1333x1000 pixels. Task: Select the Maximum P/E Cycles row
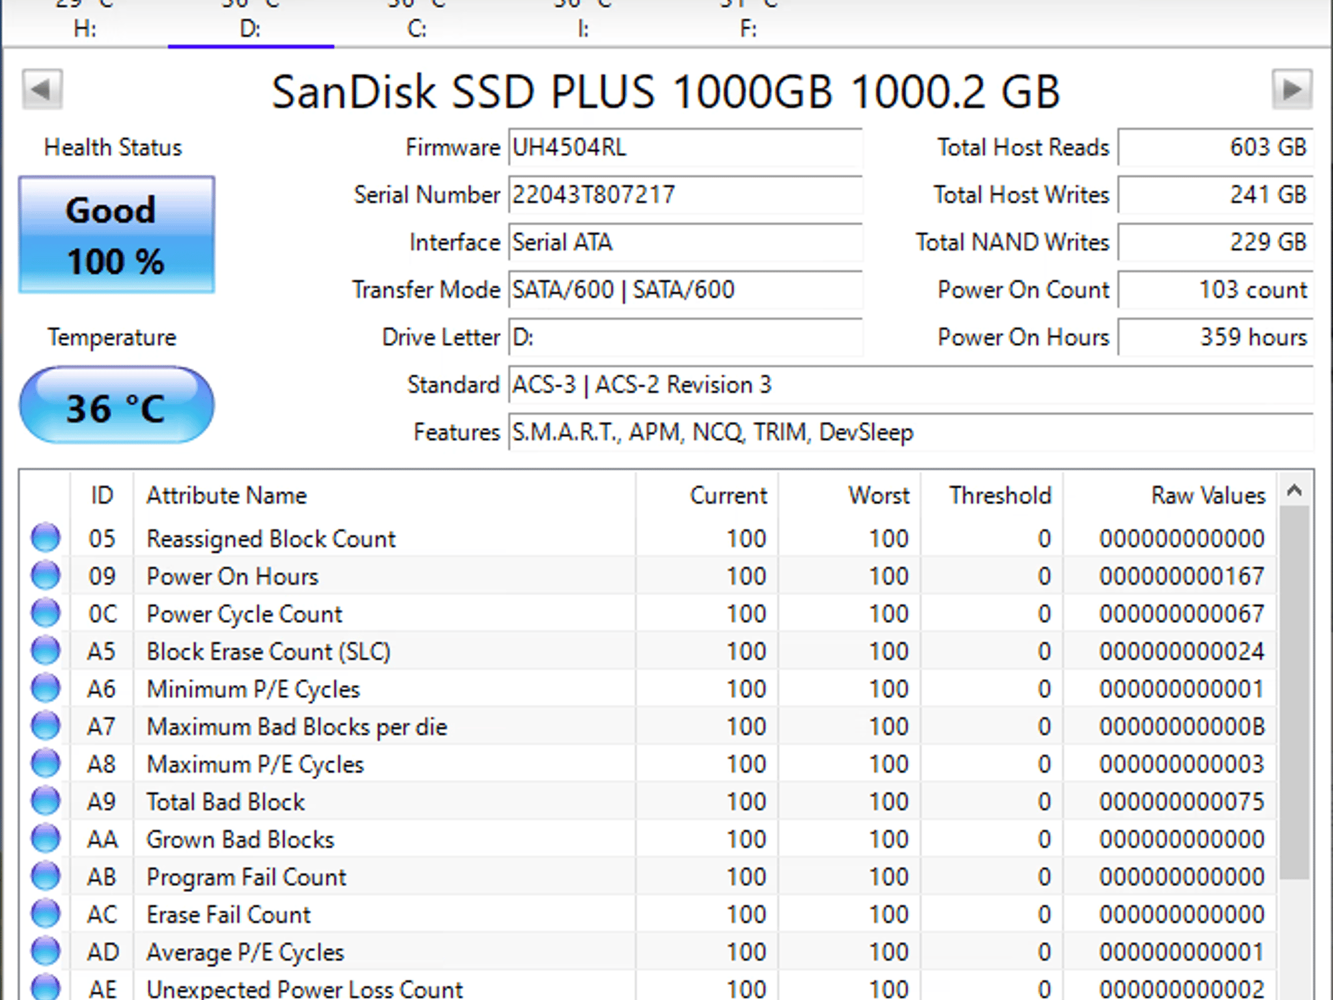648,764
